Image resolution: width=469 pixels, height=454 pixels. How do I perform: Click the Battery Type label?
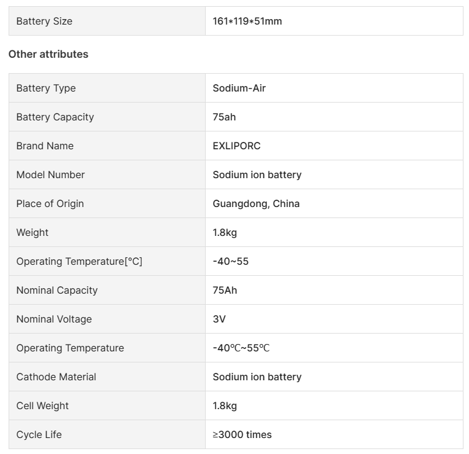coord(46,88)
